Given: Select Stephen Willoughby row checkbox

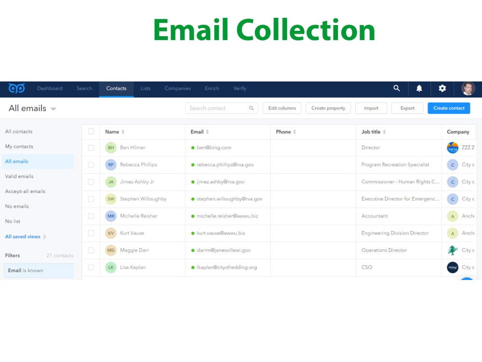Looking at the screenshot, I should click(x=91, y=199).
